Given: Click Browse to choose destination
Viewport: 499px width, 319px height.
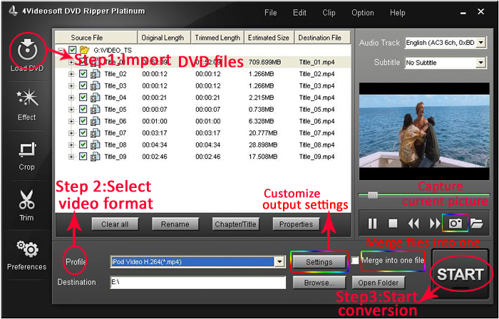Looking at the screenshot, I should pyautogui.click(x=319, y=283).
